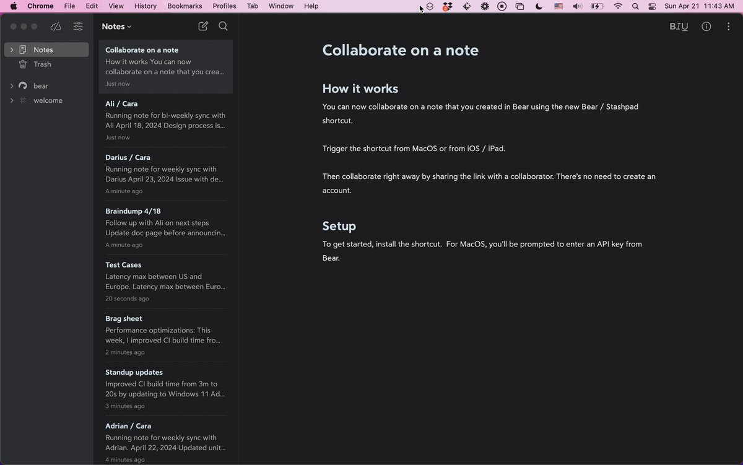Open the Bookmarks menu
This screenshot has height=465, width=743.
point(185,6)
